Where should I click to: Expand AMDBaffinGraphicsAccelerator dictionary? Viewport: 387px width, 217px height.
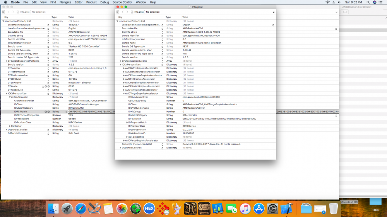point(124,68)
